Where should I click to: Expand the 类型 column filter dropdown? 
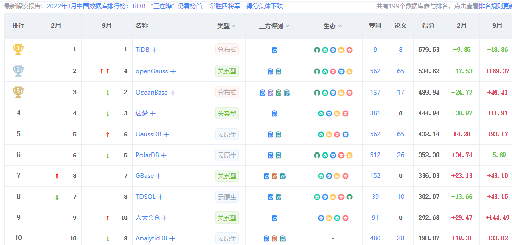pyautogui.click(x=226, y=26)
